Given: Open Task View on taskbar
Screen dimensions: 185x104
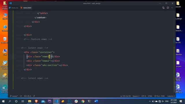Looking at the screenshot, I should 23,101.
